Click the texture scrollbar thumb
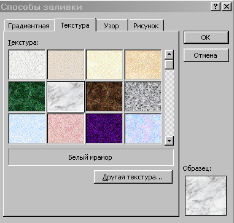The width and height of the screenshot is (234, 223). pyautogui.click(x=169, y=65)
